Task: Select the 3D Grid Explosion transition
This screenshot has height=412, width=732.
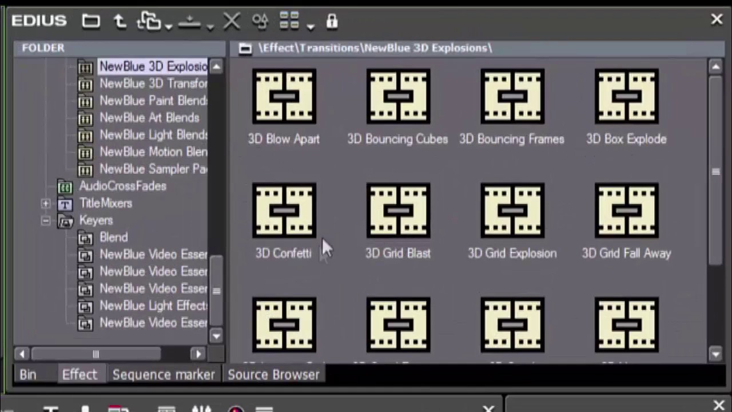Action: click(x=512, y=221)
